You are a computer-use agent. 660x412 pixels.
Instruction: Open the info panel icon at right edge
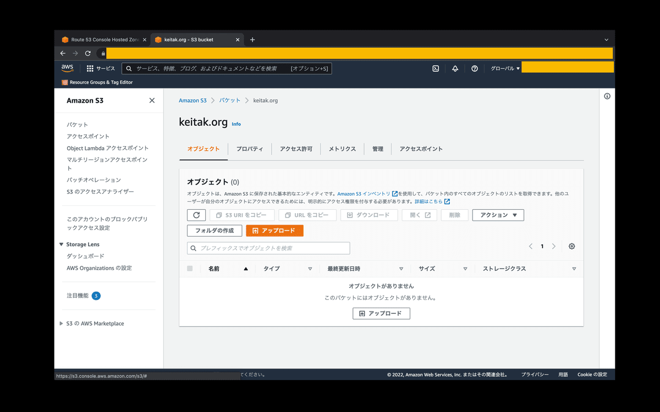pos(607,96)
